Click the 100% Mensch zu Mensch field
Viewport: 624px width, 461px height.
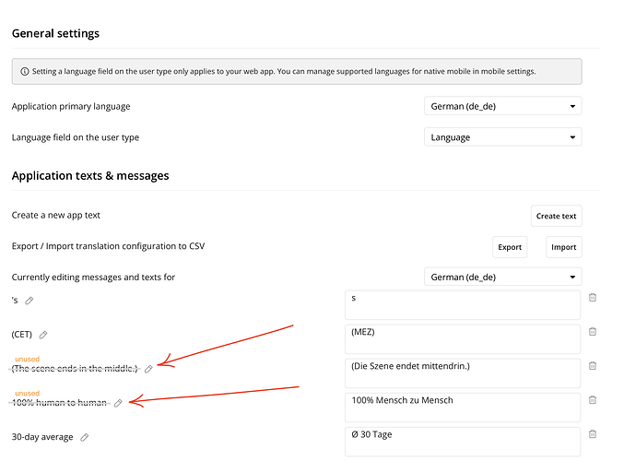[x=462, y=407]
